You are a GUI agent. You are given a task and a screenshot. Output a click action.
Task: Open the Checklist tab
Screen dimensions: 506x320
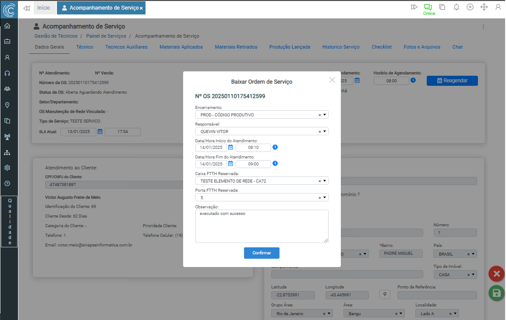[x=382, y=47]
